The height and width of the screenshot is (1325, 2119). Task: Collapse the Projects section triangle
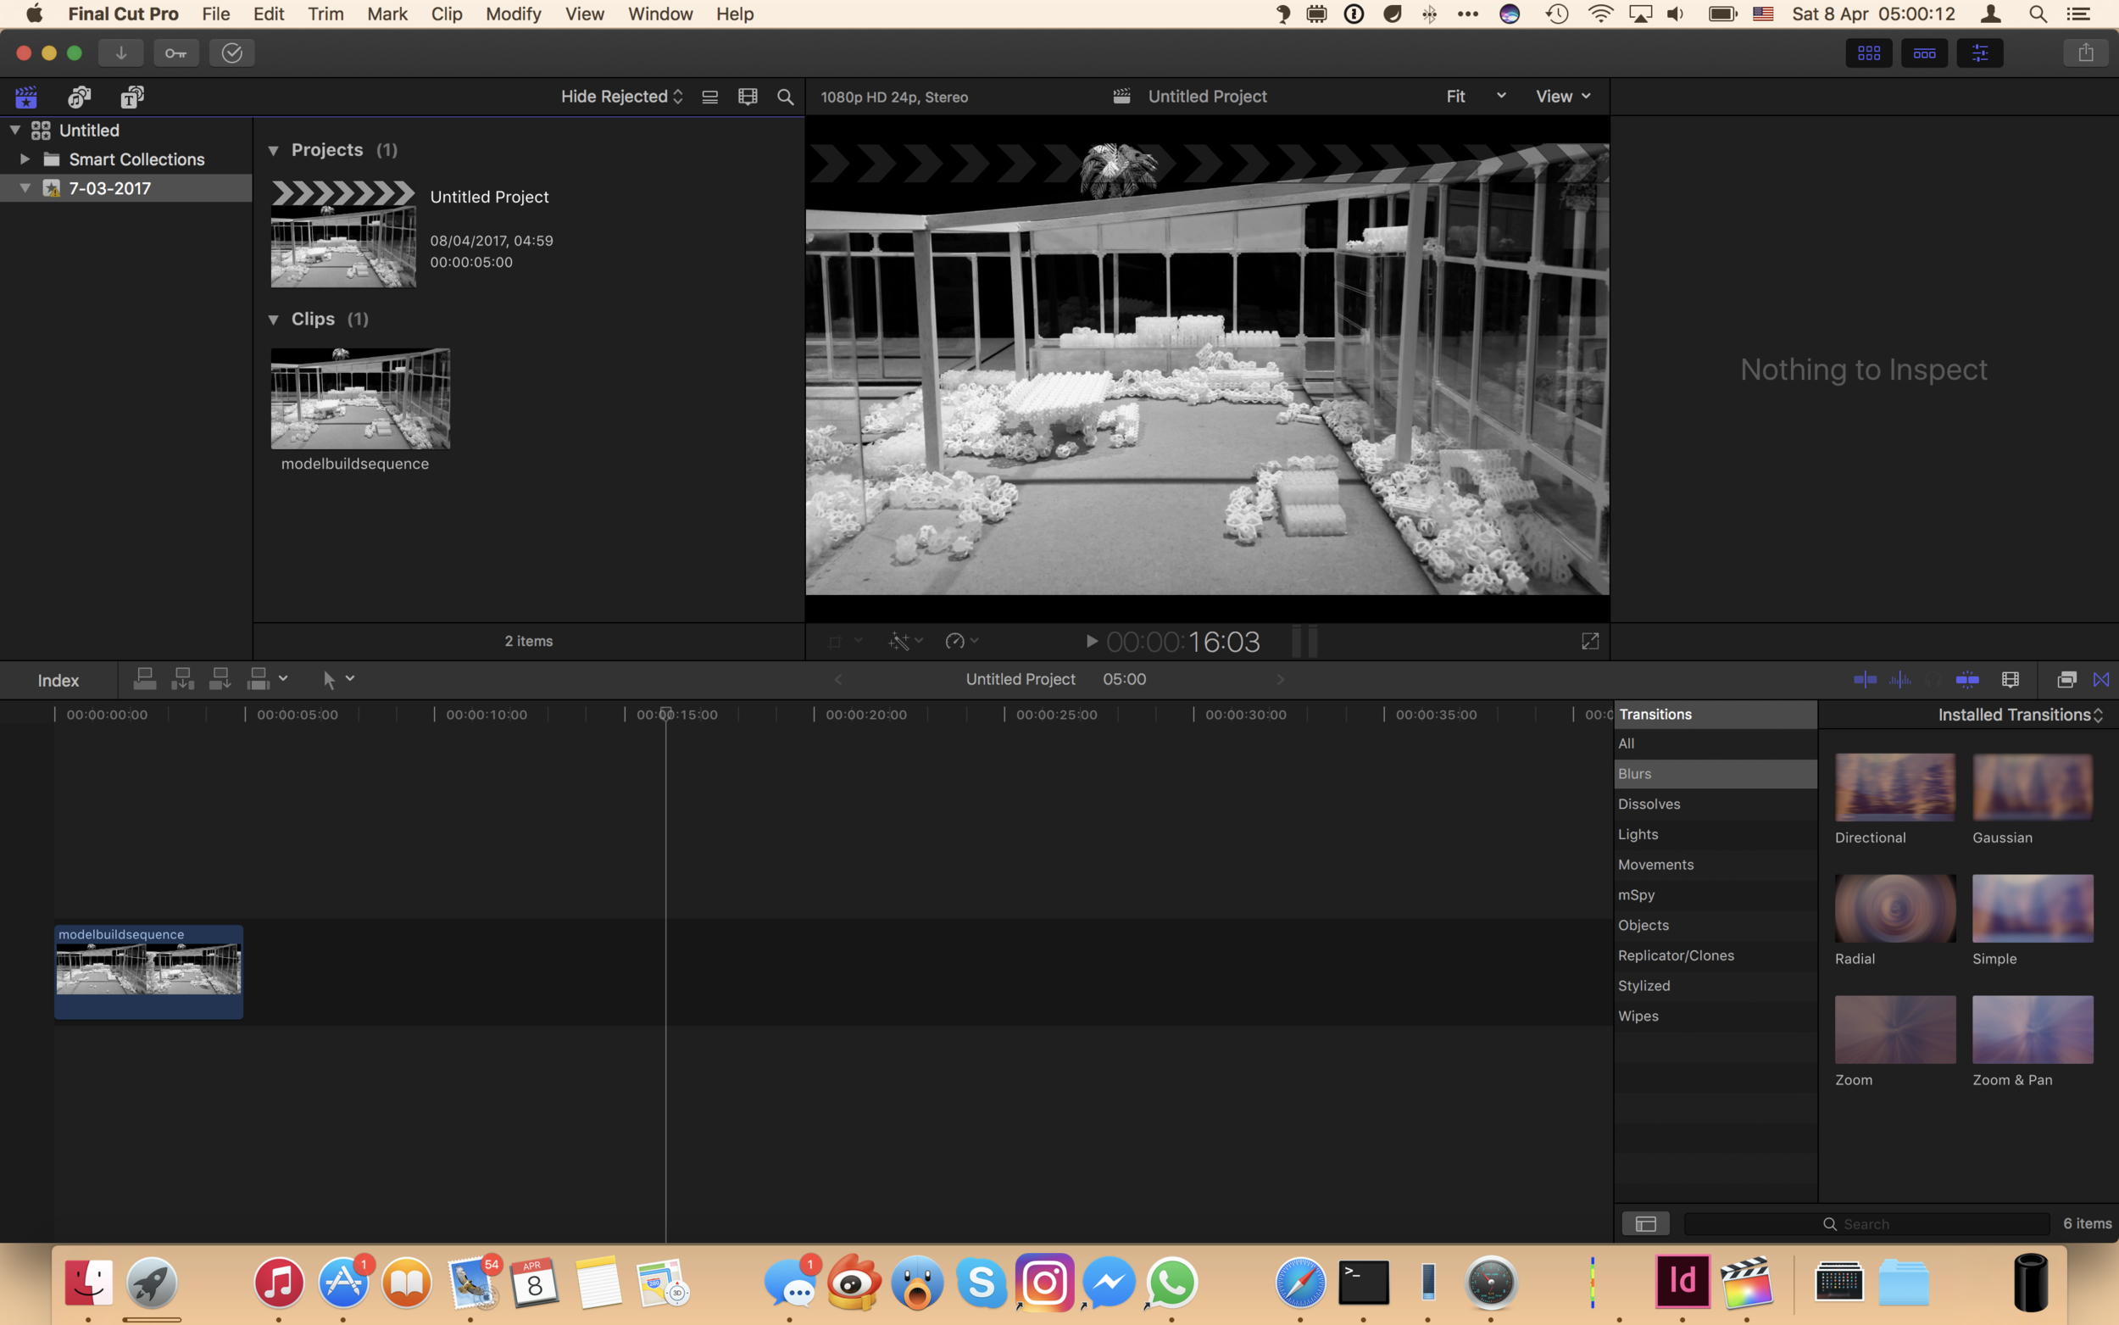(x=273, y=151)
